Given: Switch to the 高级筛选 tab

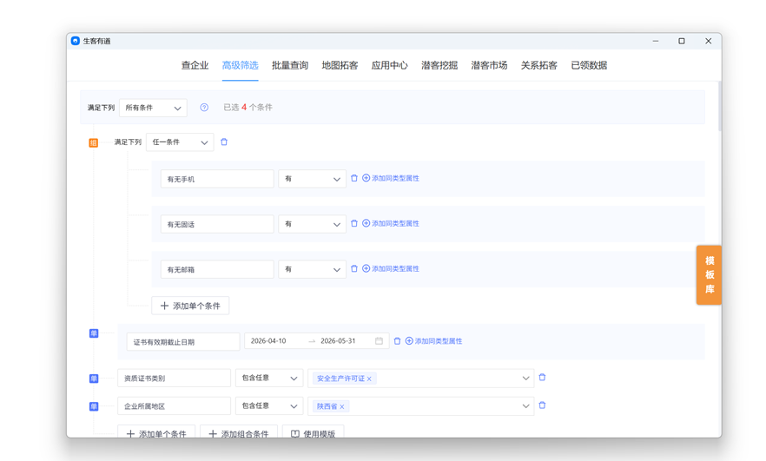Looking at the screenshot, I should [x=240, y=65].
